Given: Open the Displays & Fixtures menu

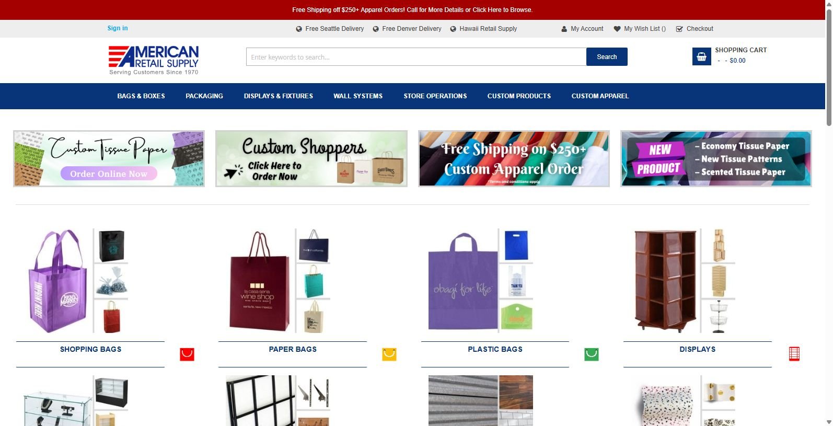Looking at the screenshot, I should pos(279,96).
